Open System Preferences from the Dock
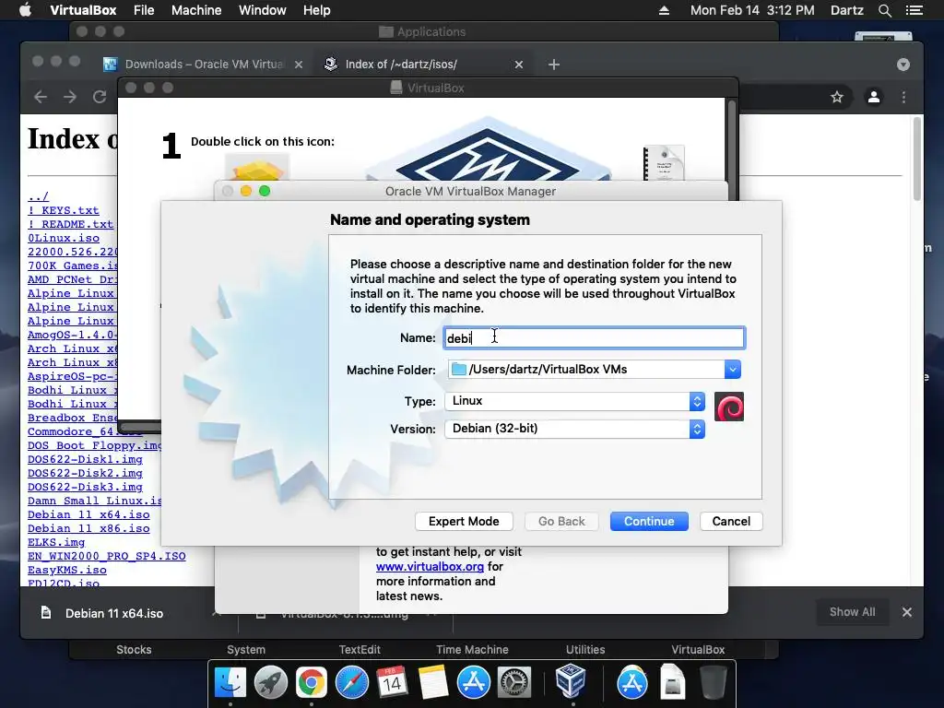Image resolution: width=944 pixels, height=708 pixels. pos(513,683)
